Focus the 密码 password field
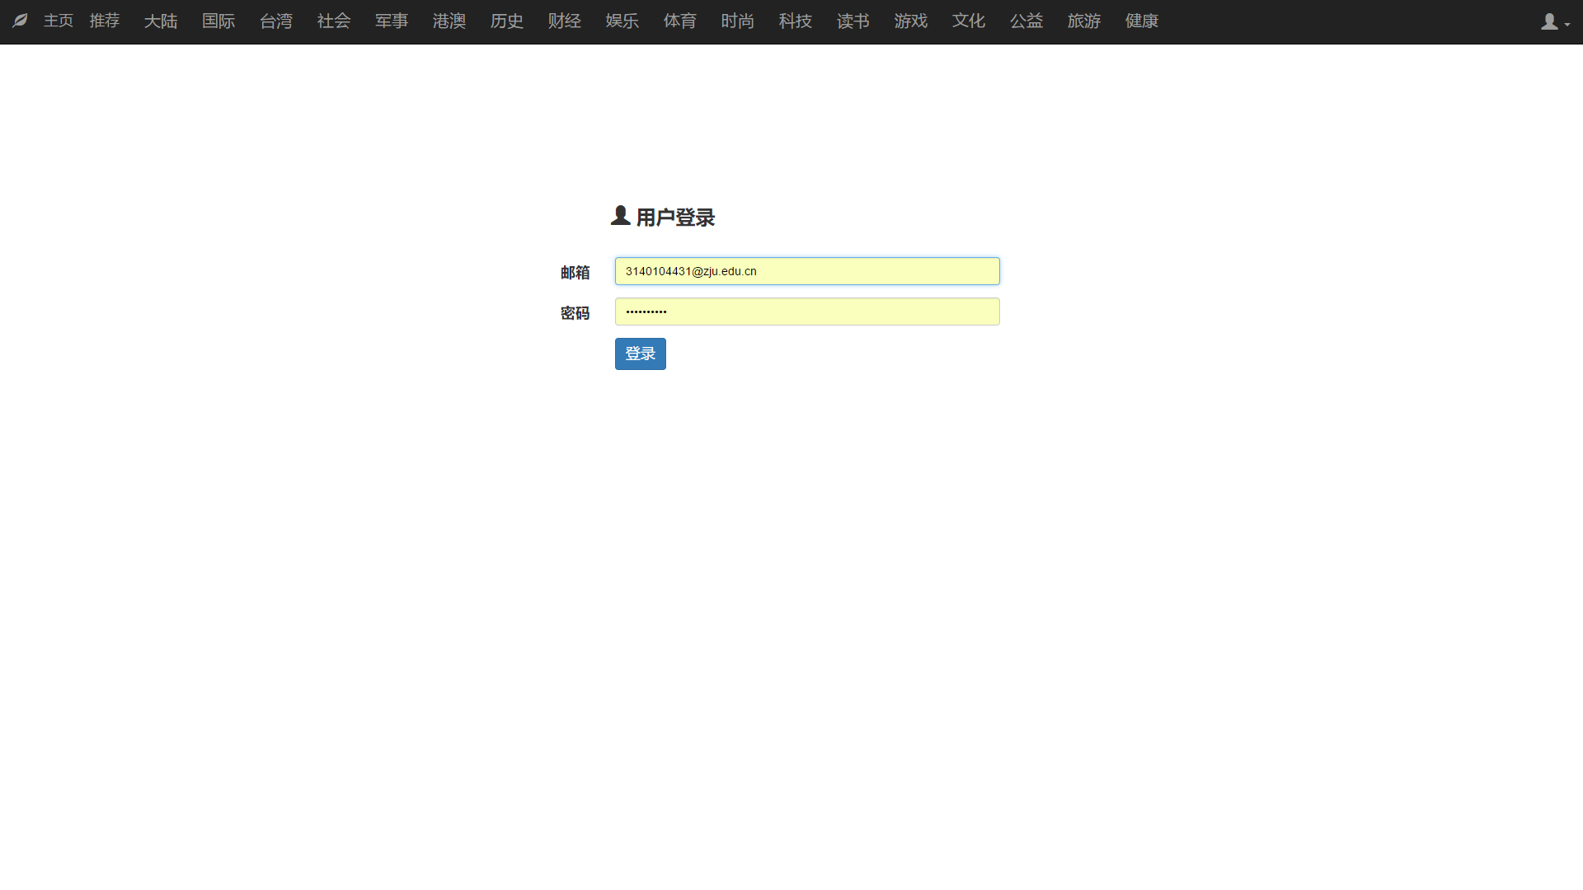 point(806,311)
